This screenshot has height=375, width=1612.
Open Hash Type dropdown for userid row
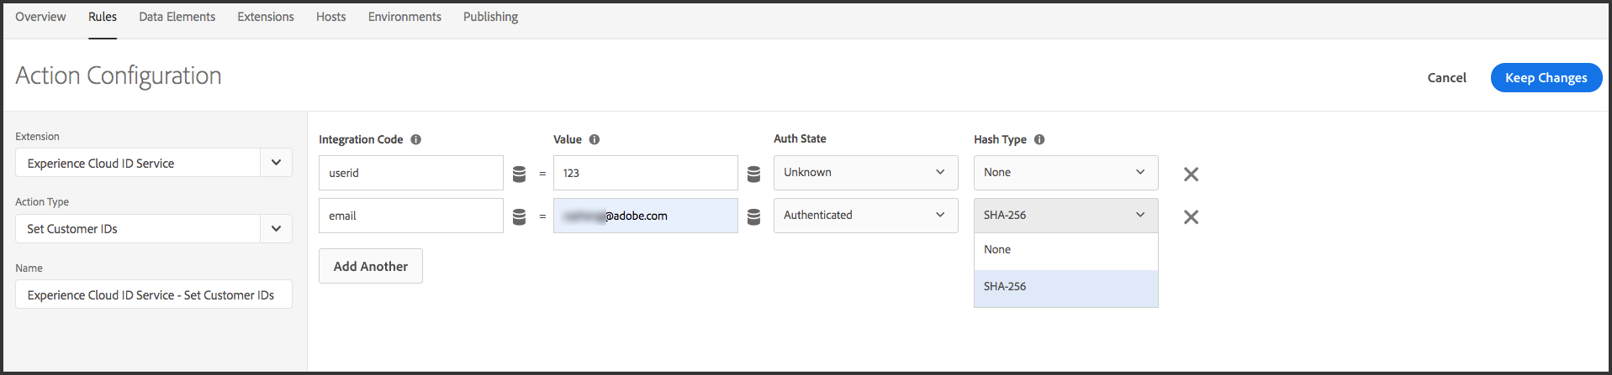click(x=1065, y=173)
